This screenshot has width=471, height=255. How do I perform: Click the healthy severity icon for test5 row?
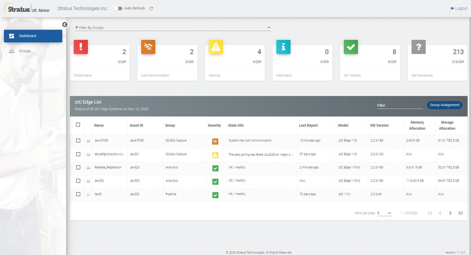coord(215,195)
